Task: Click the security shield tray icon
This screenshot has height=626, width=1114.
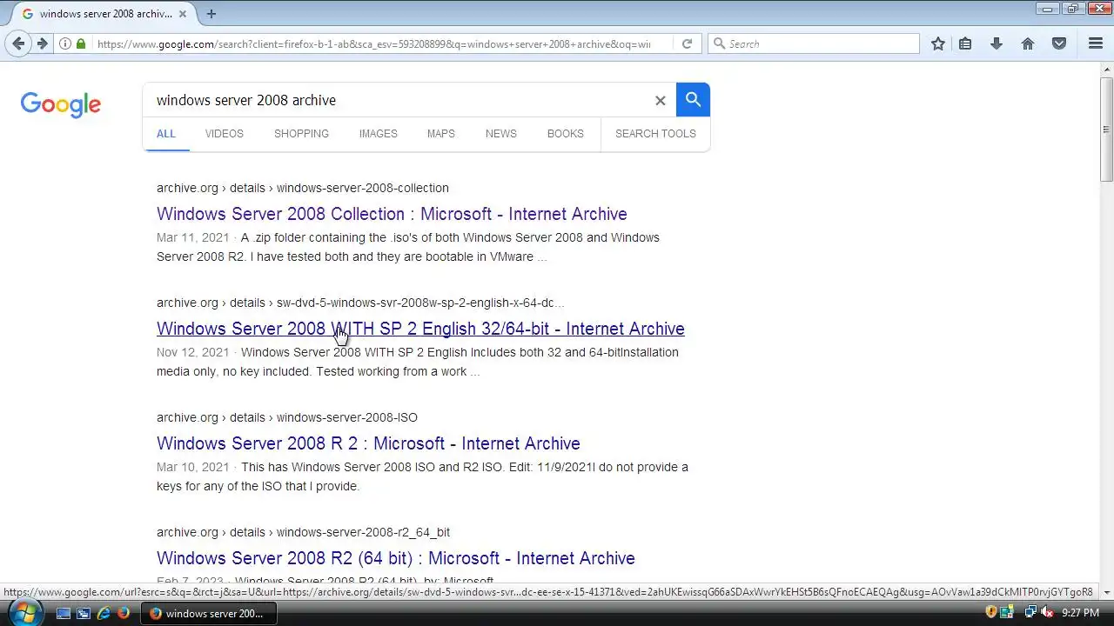Action: coord(991,613)
